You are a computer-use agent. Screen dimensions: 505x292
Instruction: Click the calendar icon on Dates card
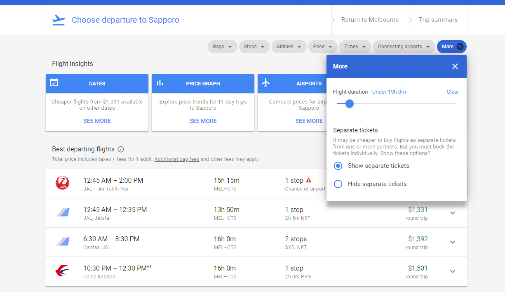[54, 82]
